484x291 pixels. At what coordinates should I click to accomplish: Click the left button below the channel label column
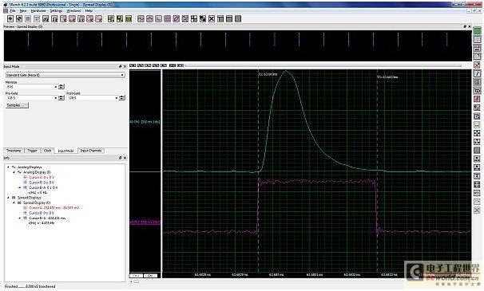click(136, 276)
